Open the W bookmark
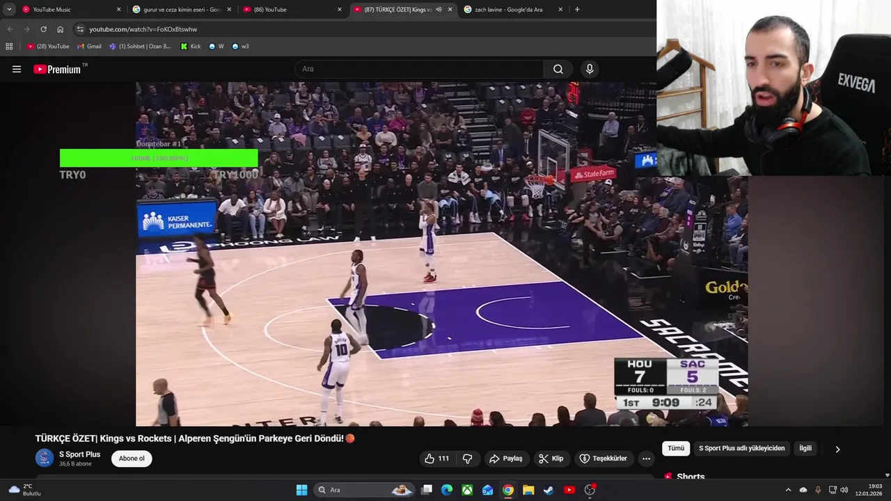891x501 pixels. 216,47
